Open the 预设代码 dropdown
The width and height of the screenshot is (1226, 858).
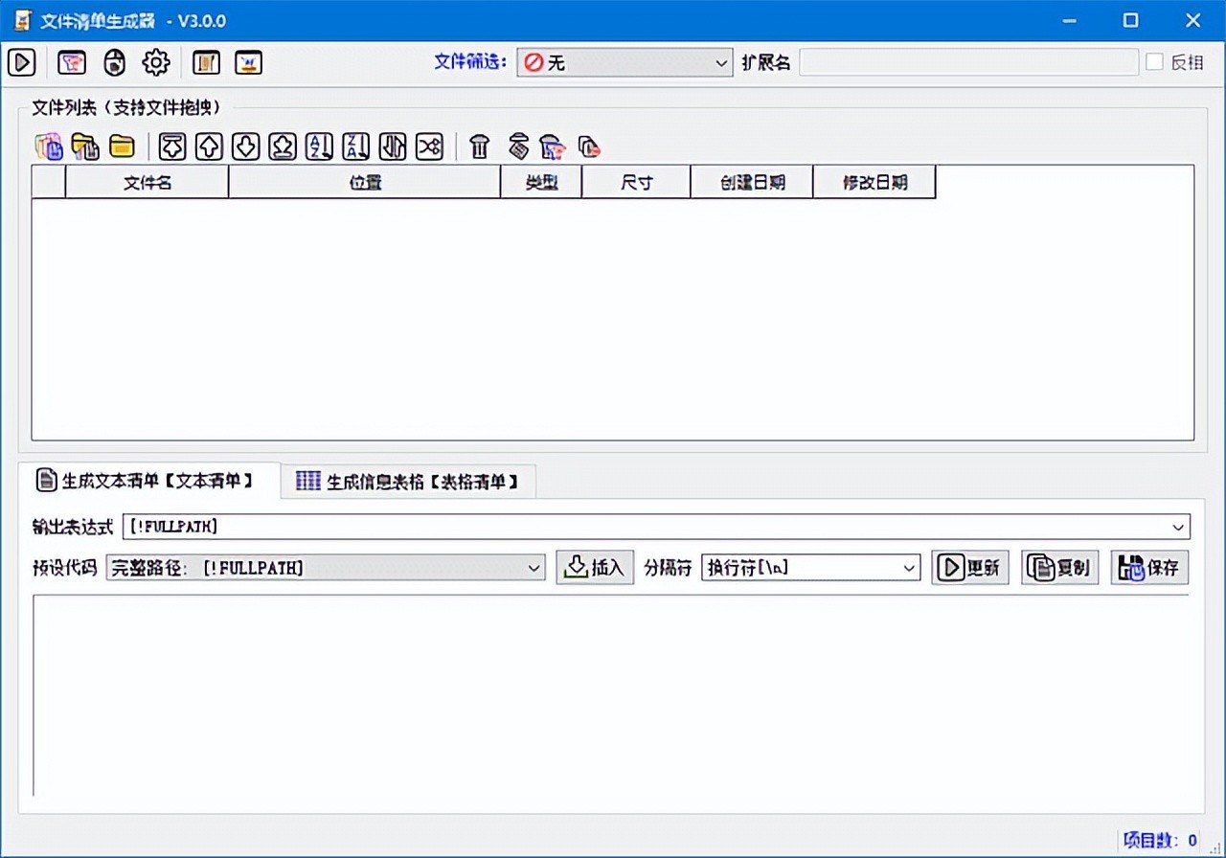pos(326,568)
